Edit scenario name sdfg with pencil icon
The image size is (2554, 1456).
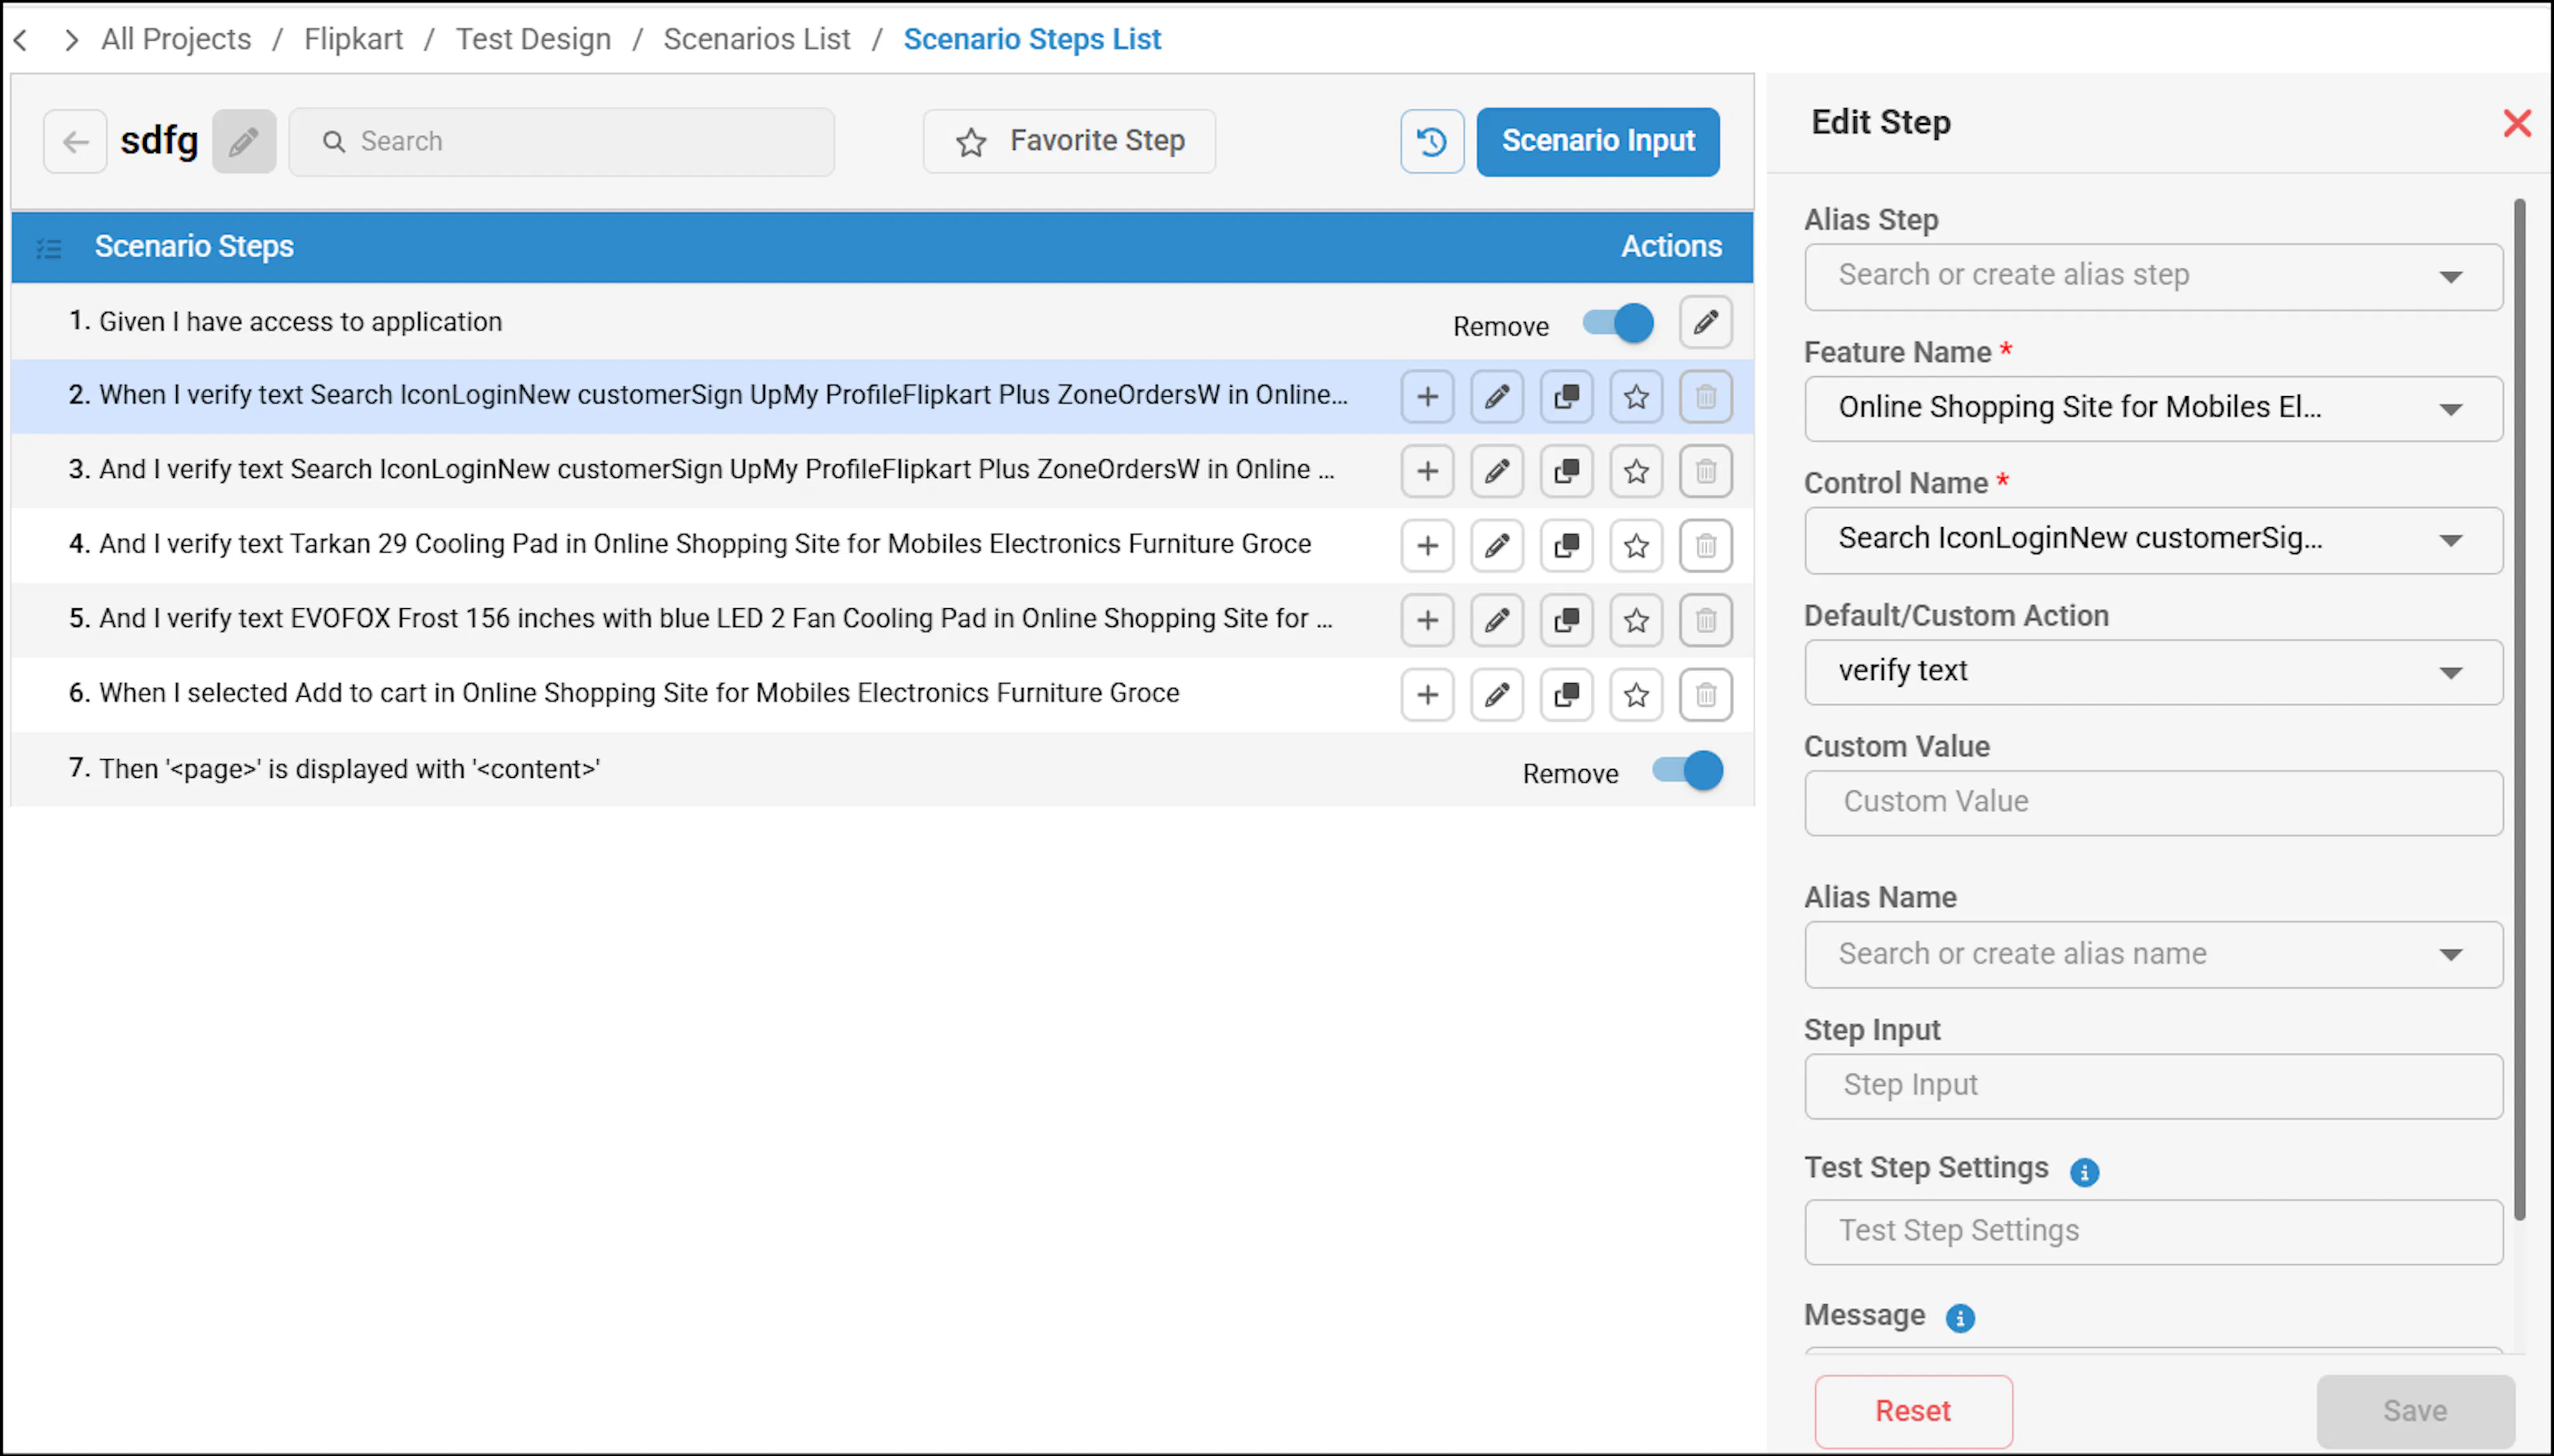pyautogui.click(x=243, y=141)
